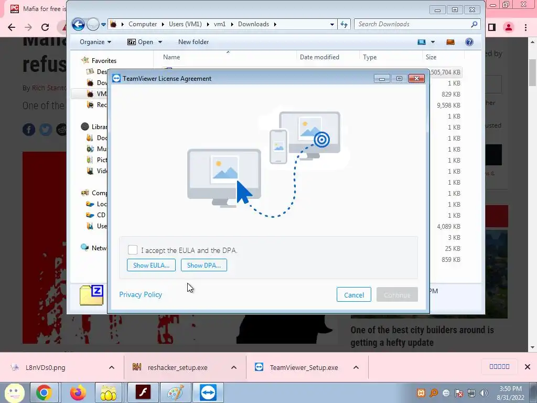Open the Organize menu
This screenshot has width=537, height=403.
coord(95,42)
